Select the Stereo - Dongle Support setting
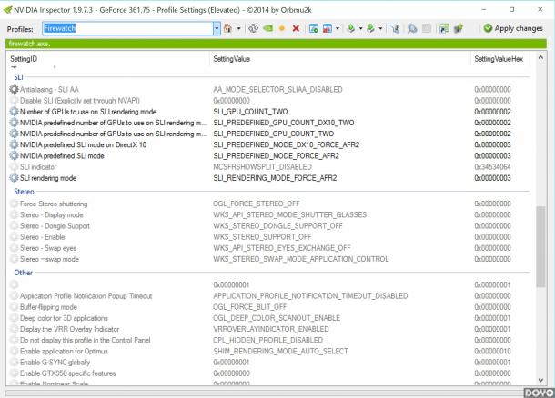The image size is (555, 398). [x=55, y=226]
